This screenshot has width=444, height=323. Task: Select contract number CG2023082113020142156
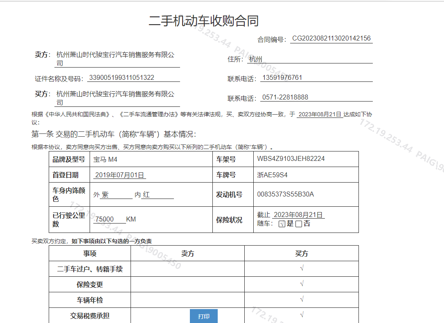[331, 38]
